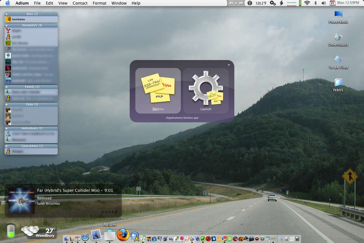Open iTunes music note in Dock
This screenshot has width=364, height=243.
pyautogui.click(x=143, y=238)
